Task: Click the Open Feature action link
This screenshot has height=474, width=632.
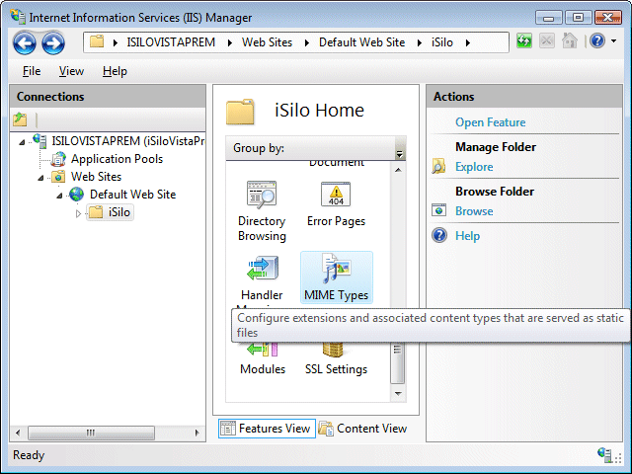Action: click(x=490, y=122)
